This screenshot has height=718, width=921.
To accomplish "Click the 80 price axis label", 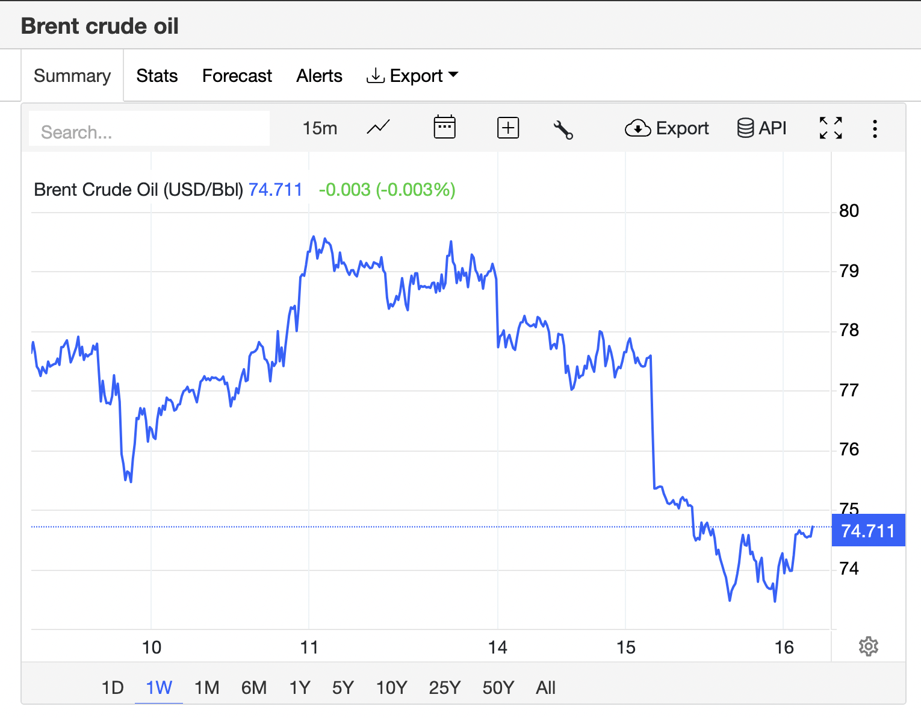I will coord(849,211).
